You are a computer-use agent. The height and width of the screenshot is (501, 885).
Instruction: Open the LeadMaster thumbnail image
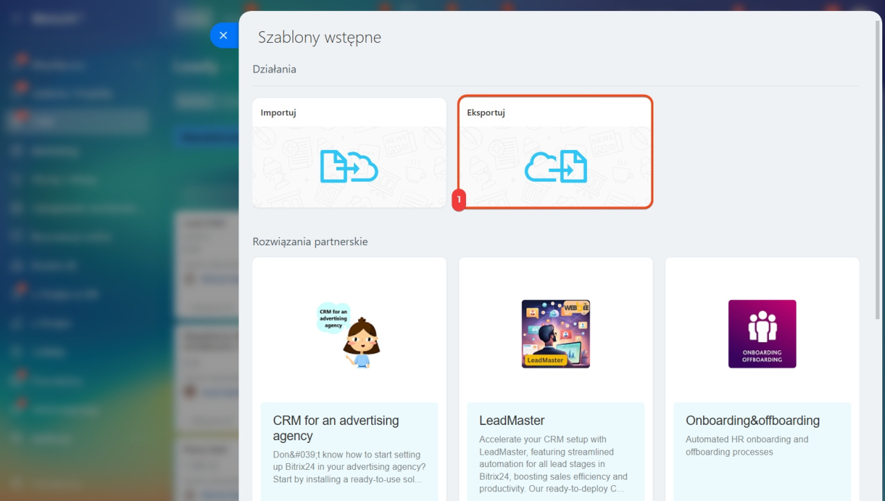[x=555, y=334]
